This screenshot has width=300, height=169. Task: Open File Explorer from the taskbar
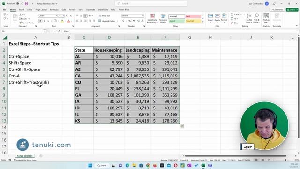(x=134, y=165)
